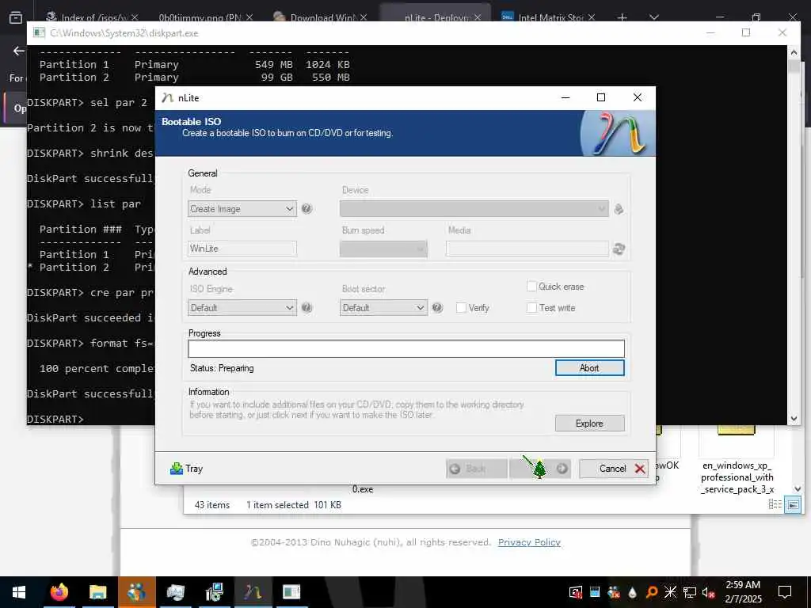Open the Firefox list-all-tabs chevron
811x608 pixels.
pyautogui.click(x=653, y=17)
